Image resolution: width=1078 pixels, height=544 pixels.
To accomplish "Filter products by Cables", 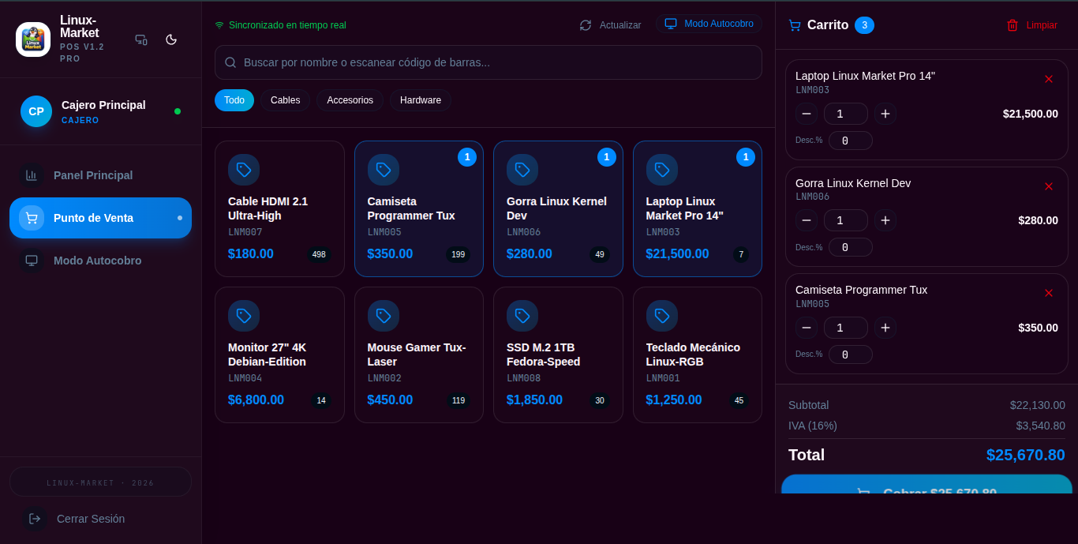I will (x=286, y=100).
